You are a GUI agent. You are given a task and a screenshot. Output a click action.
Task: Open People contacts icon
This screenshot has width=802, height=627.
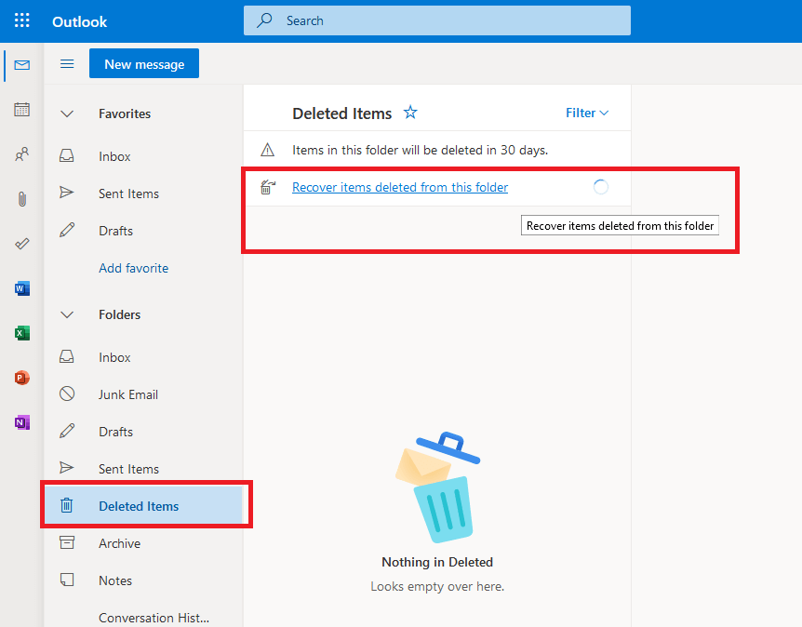pos(21,154)
